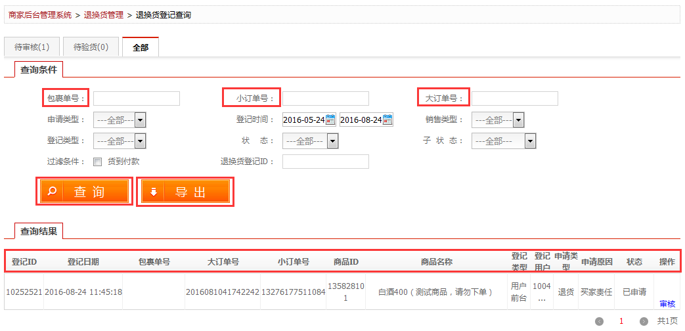The height and width of the screenshot is (331, 685).
Task: Select the 买家责任 reason cell
Action: tap(597, 292)
